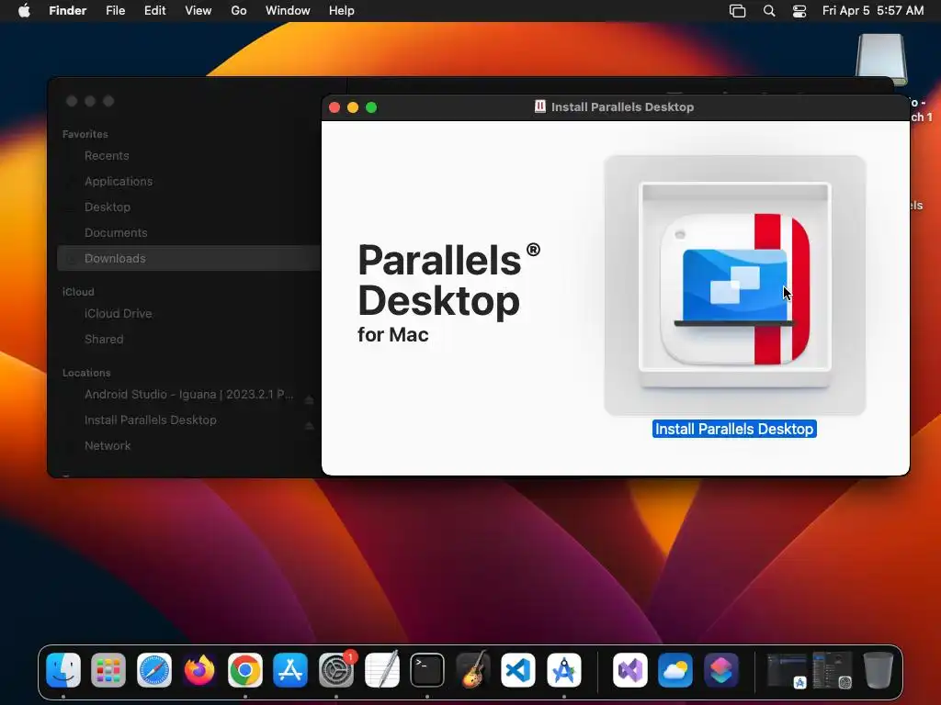Select the highlighted Install Parallels Desktop label
Image resolution: width=941 pixels, height=705 pixels.
pos(734,430)
